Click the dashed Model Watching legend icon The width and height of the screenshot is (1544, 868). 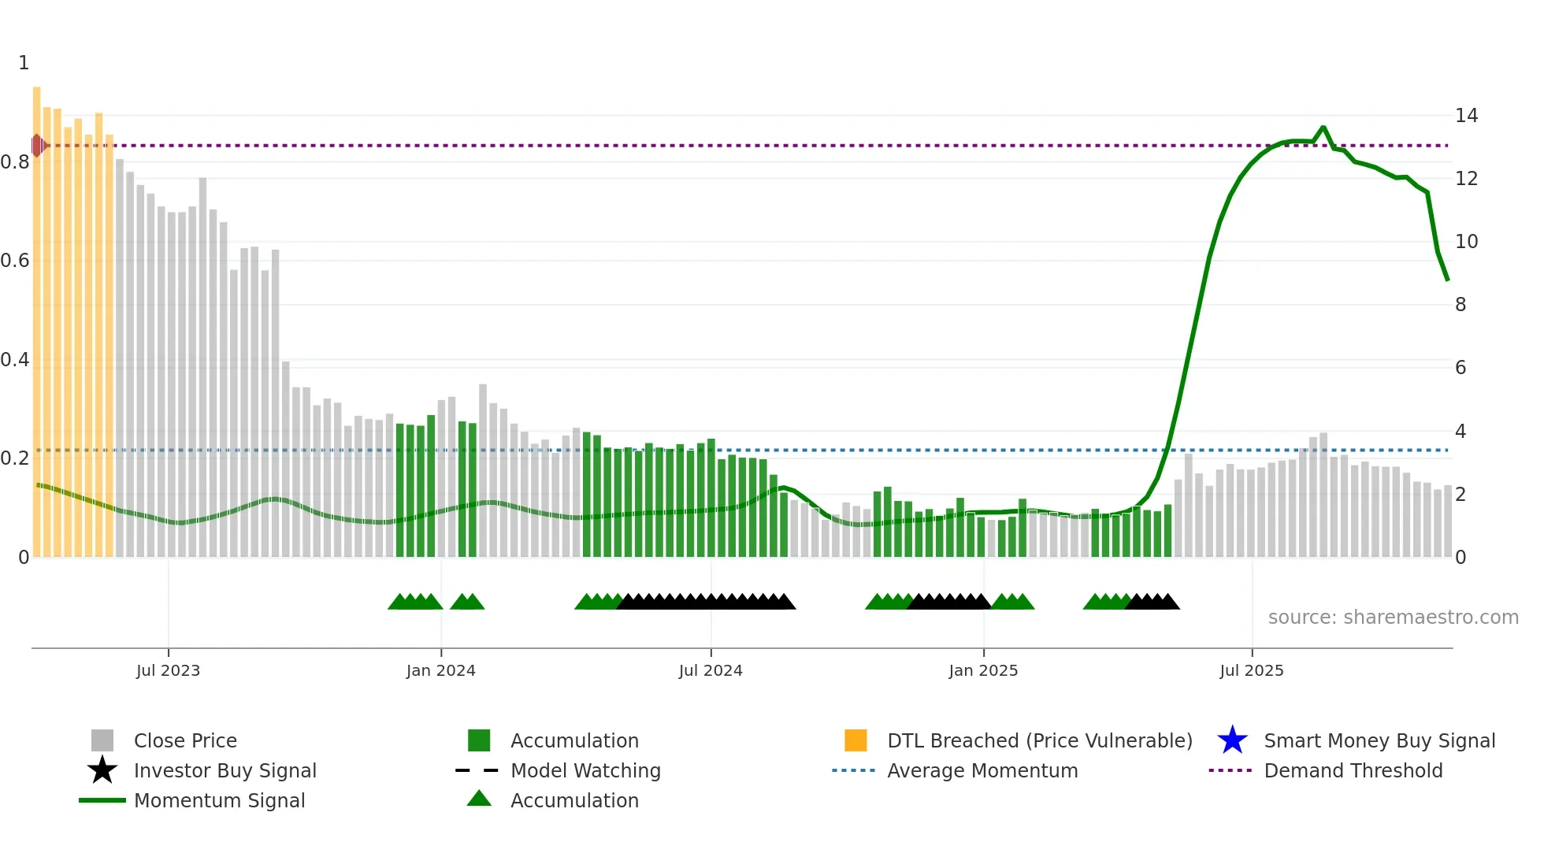click(477, 770)
